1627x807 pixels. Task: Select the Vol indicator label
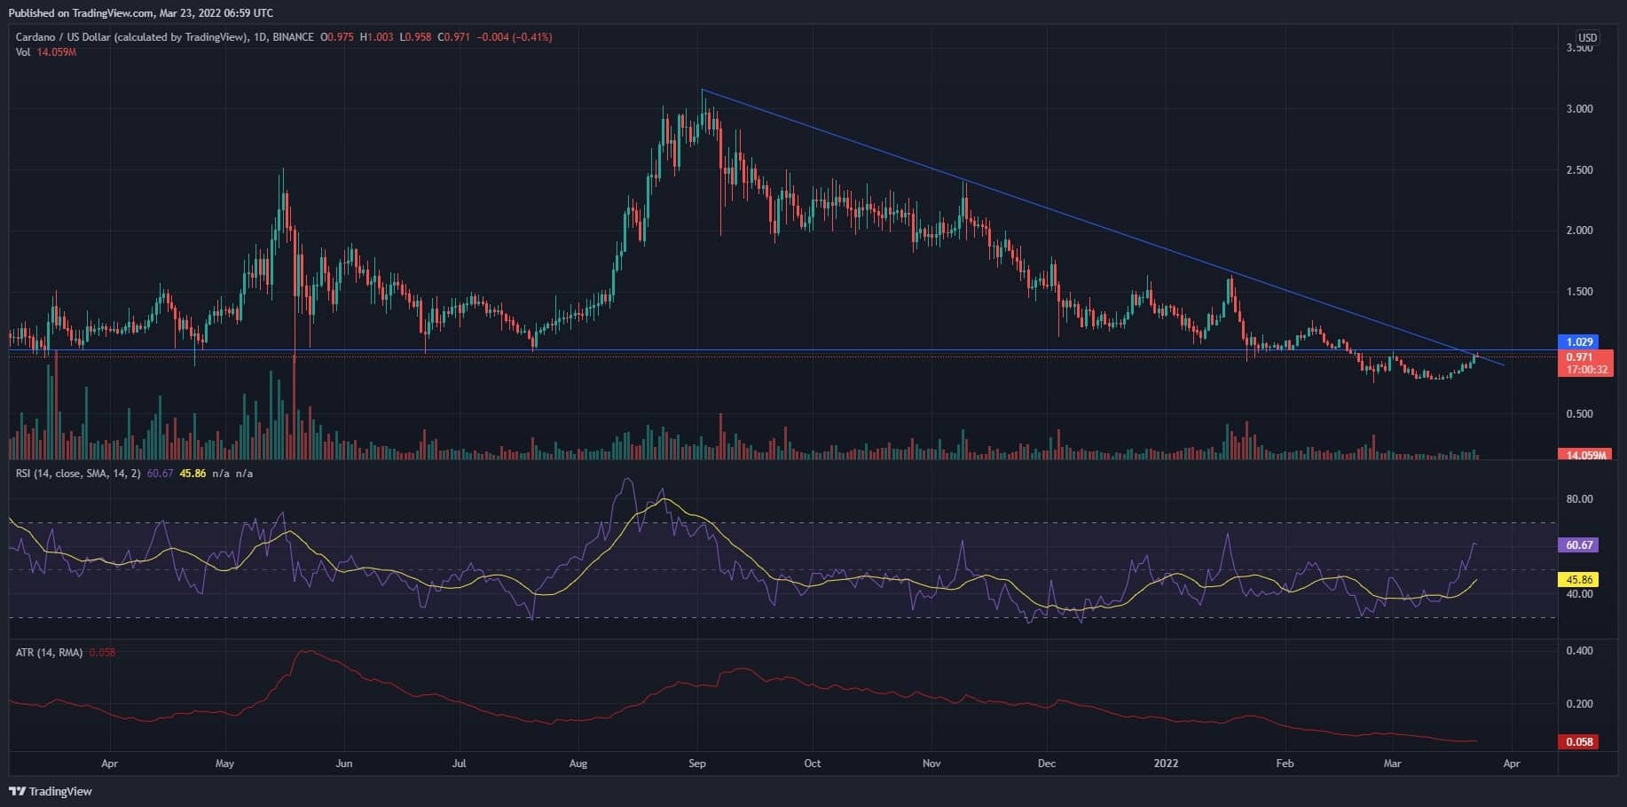(x=22, y=51)
